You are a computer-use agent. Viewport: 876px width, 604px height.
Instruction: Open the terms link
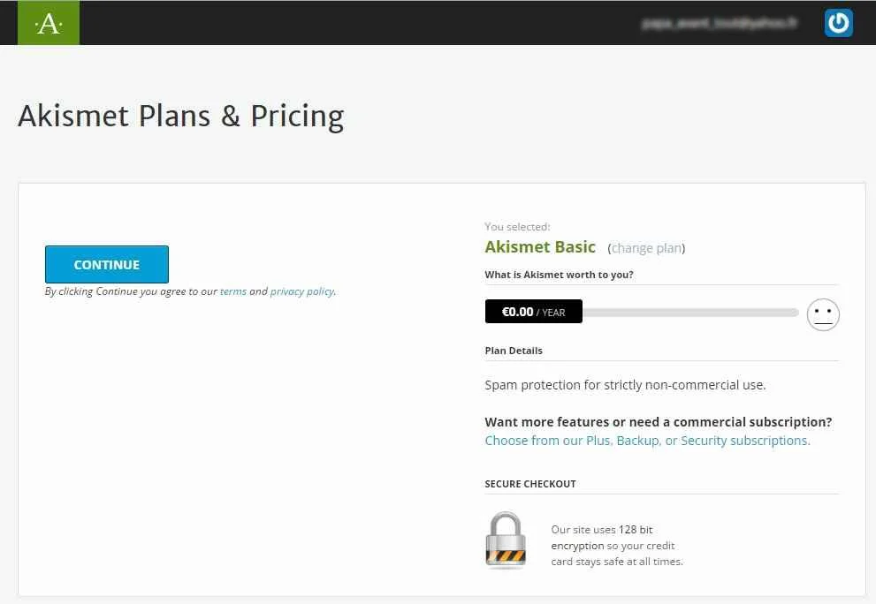tap(233, 291)
